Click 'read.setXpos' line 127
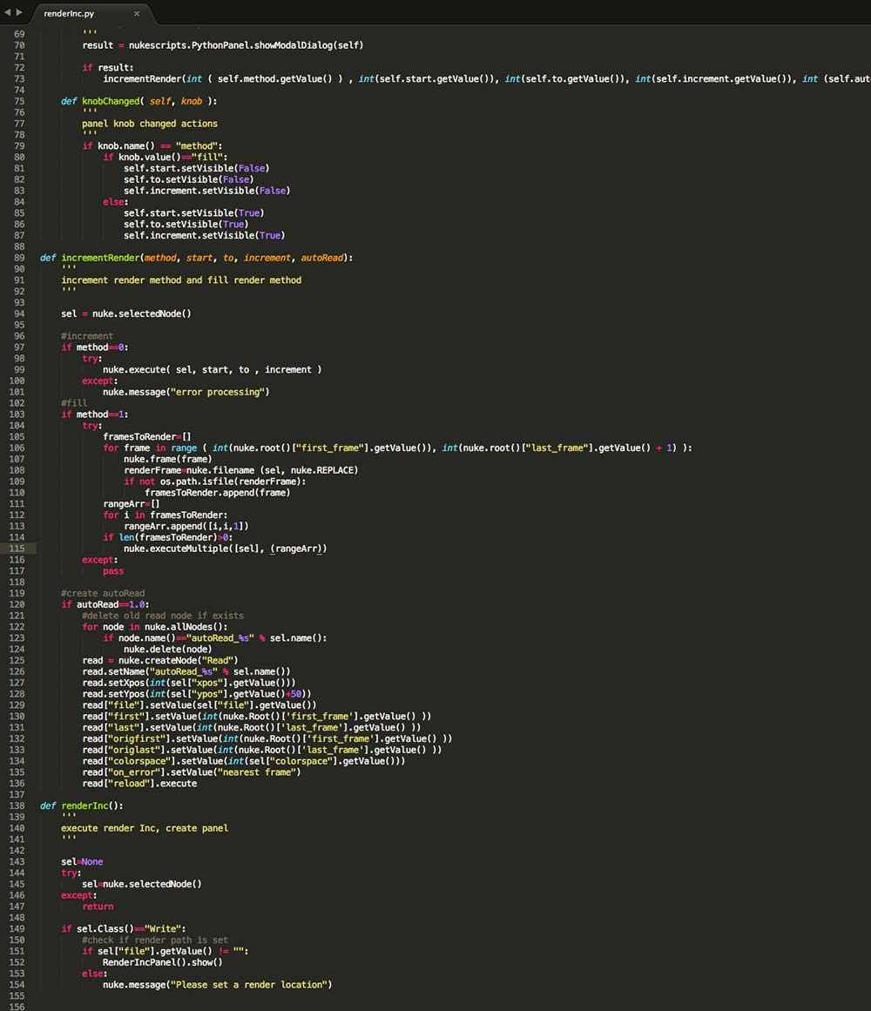This screenshot has width=871, height=1011. pos(189,683)
